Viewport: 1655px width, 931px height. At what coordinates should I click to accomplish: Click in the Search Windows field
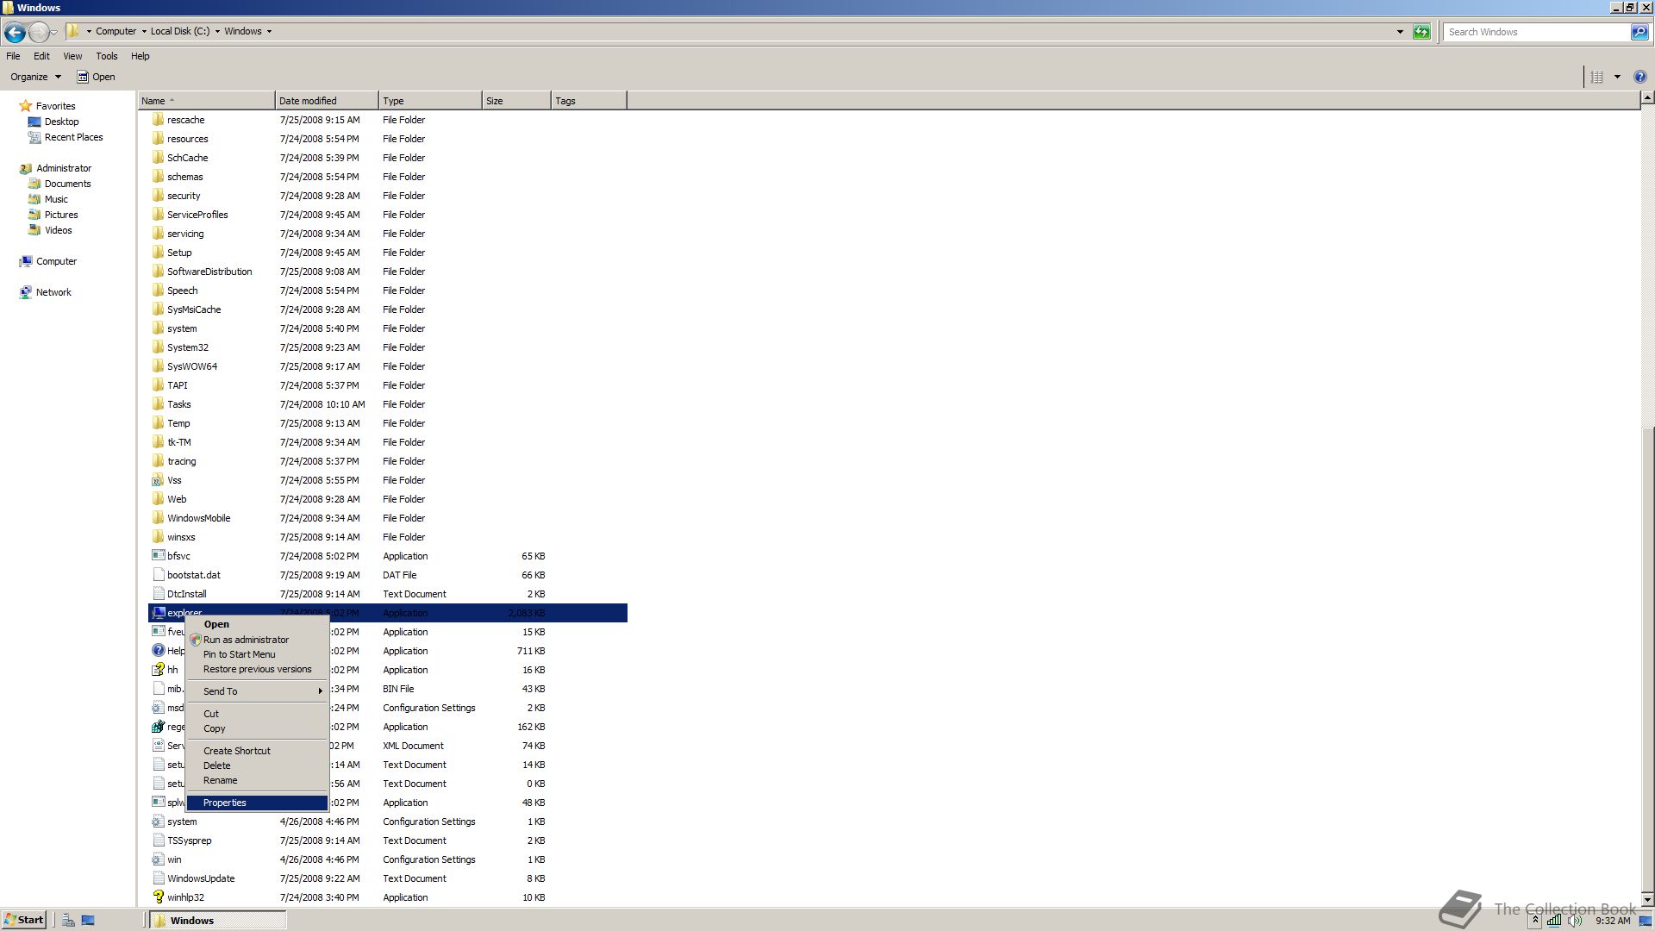click(x=1537, y=32)
